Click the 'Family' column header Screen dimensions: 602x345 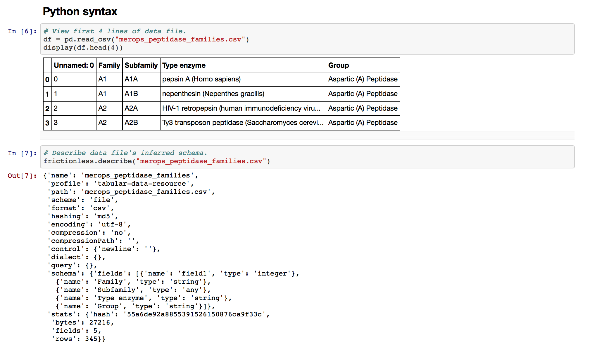point(109,65)
